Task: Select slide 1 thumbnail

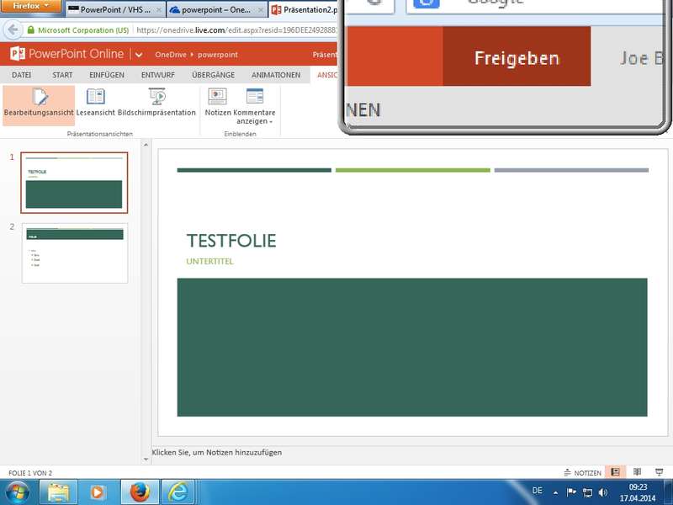Action: [74, 183]
